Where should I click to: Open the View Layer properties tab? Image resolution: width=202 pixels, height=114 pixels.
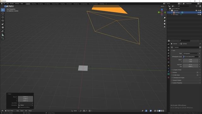(169, 53)
